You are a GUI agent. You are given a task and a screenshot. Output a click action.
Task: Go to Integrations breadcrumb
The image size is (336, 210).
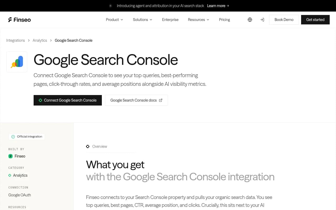[15, 40]
